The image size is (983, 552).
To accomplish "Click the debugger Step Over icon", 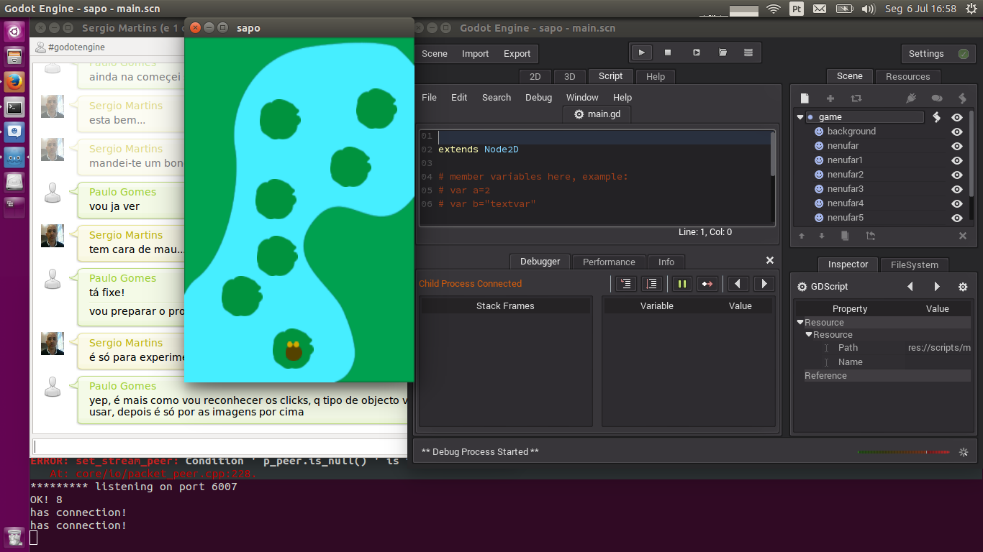I will click(x=652, y=284).
